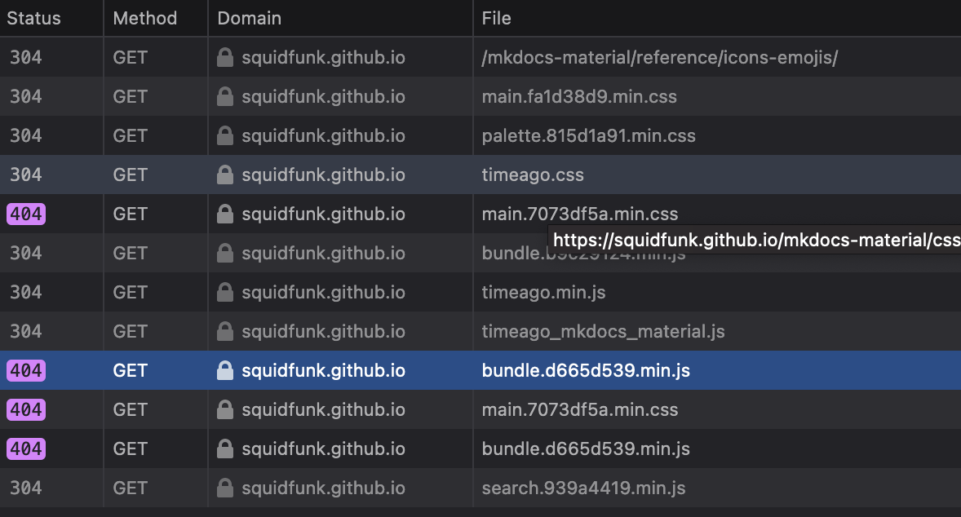Select the second main.7073df5a.min.css 404 request
The image size is (961, 517).
571,409
